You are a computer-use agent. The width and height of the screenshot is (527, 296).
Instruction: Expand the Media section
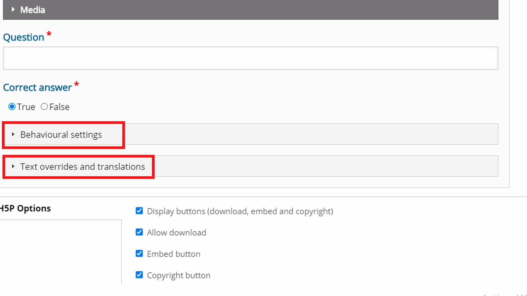[x=250, y=10]
